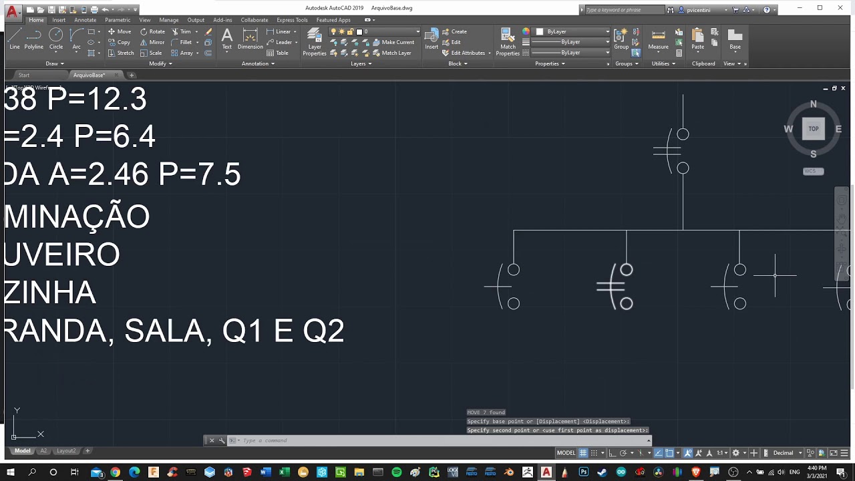Select the Polyline tool

[x=34, y=39]
